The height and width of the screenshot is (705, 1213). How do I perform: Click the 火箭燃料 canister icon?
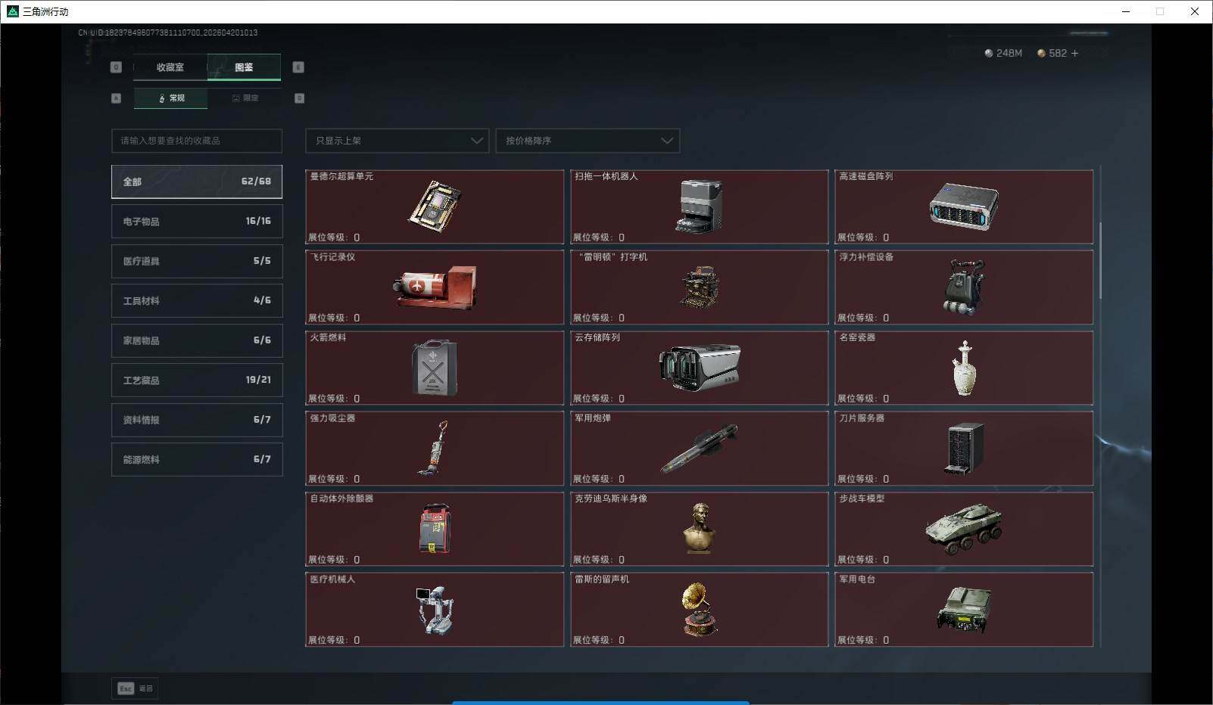[x=435, y=368]
